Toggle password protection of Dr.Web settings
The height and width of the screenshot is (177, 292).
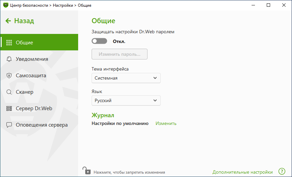click(x=99, y=41)
